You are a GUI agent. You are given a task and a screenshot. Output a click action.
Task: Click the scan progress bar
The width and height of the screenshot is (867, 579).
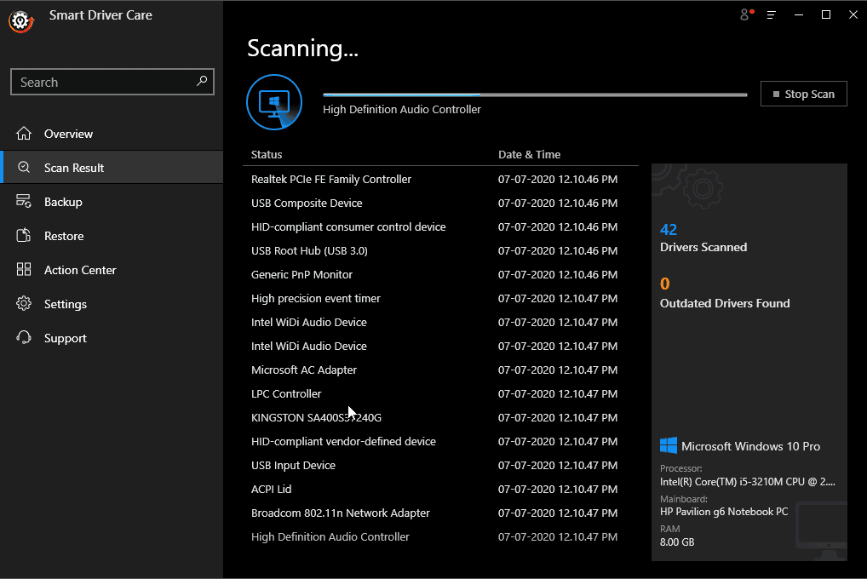pyautogui.click(x=535, y=95)
